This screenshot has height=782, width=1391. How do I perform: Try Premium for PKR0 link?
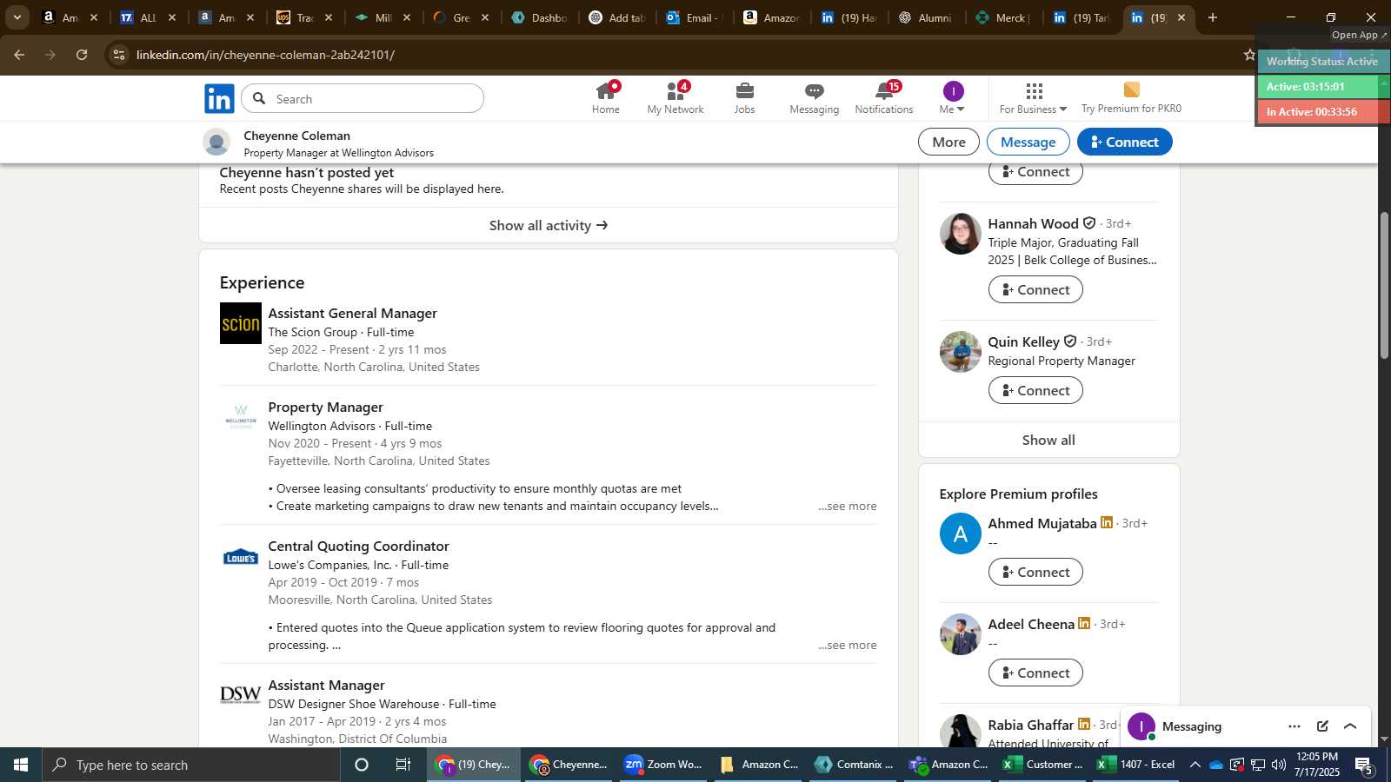coord(1131,98)
